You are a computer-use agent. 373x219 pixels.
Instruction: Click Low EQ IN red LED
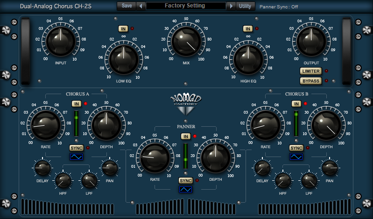click(132, 28)
